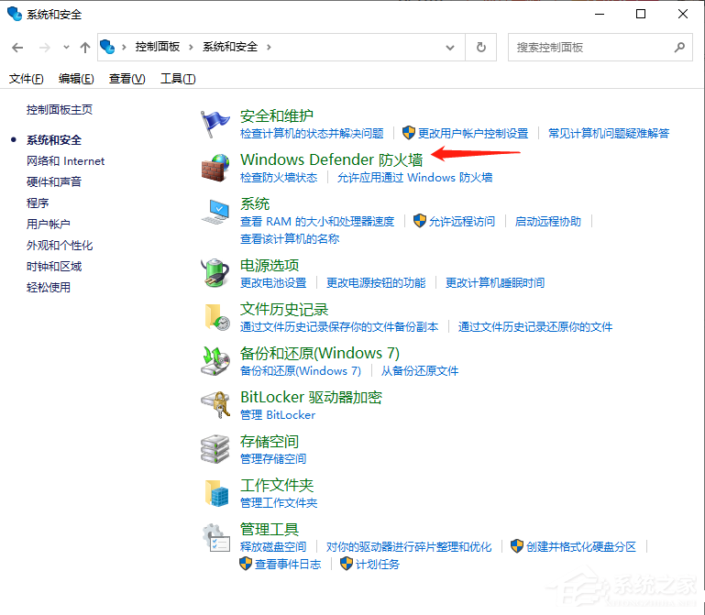Open the 检查防火墙状态 link
The width and height of the screenshot is (705, 615).
point(279,178)
